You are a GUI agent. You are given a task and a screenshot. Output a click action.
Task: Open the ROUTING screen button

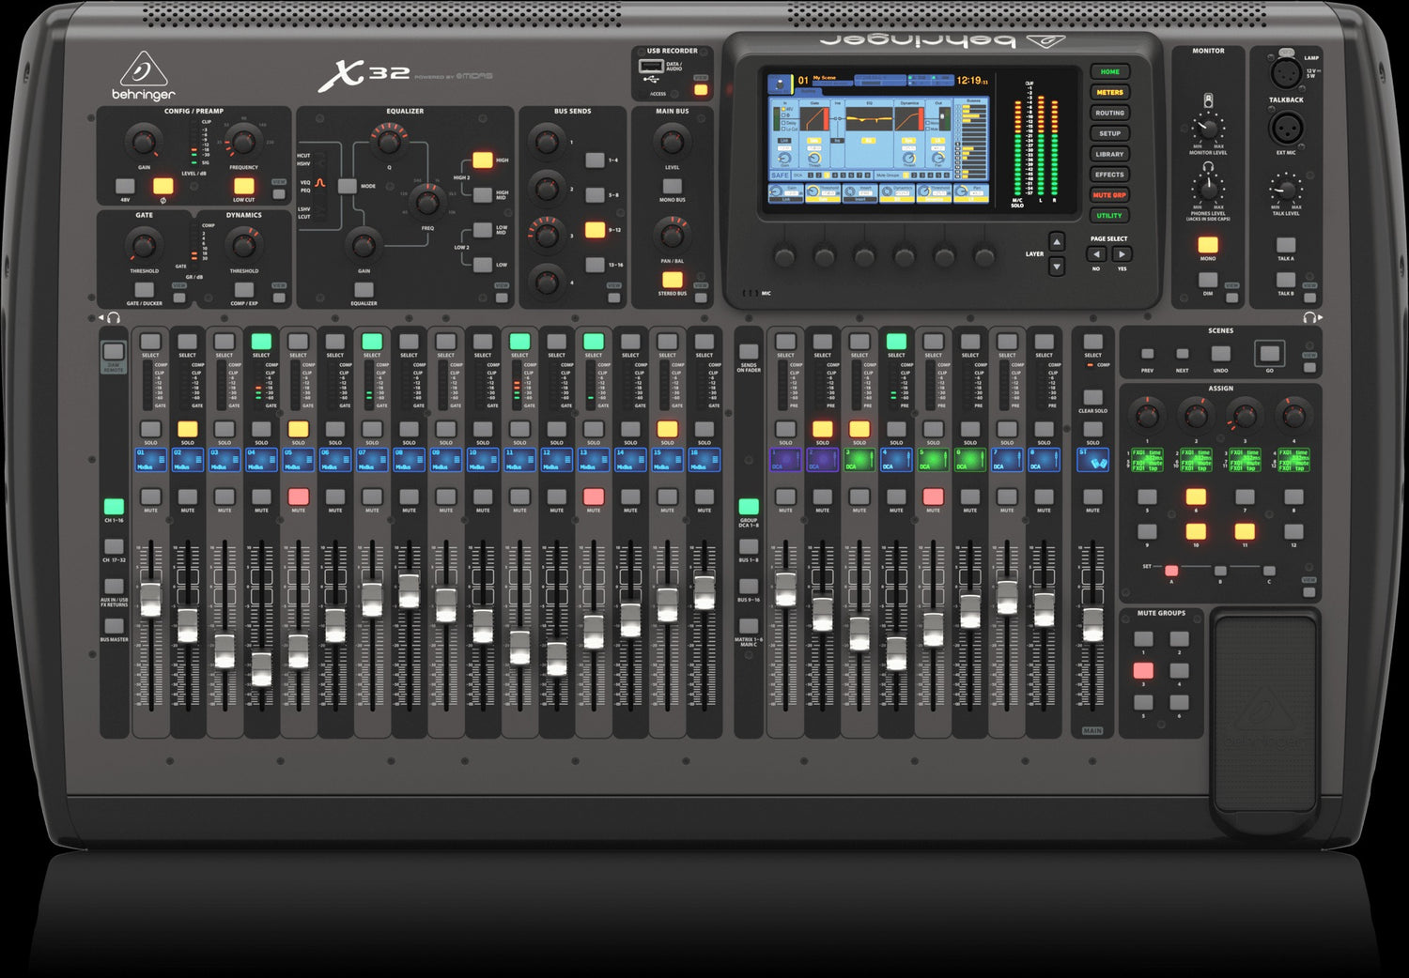[x=1109, y=113]
